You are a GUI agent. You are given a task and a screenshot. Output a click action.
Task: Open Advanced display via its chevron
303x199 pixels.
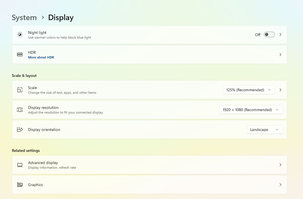tap(280, 165)
